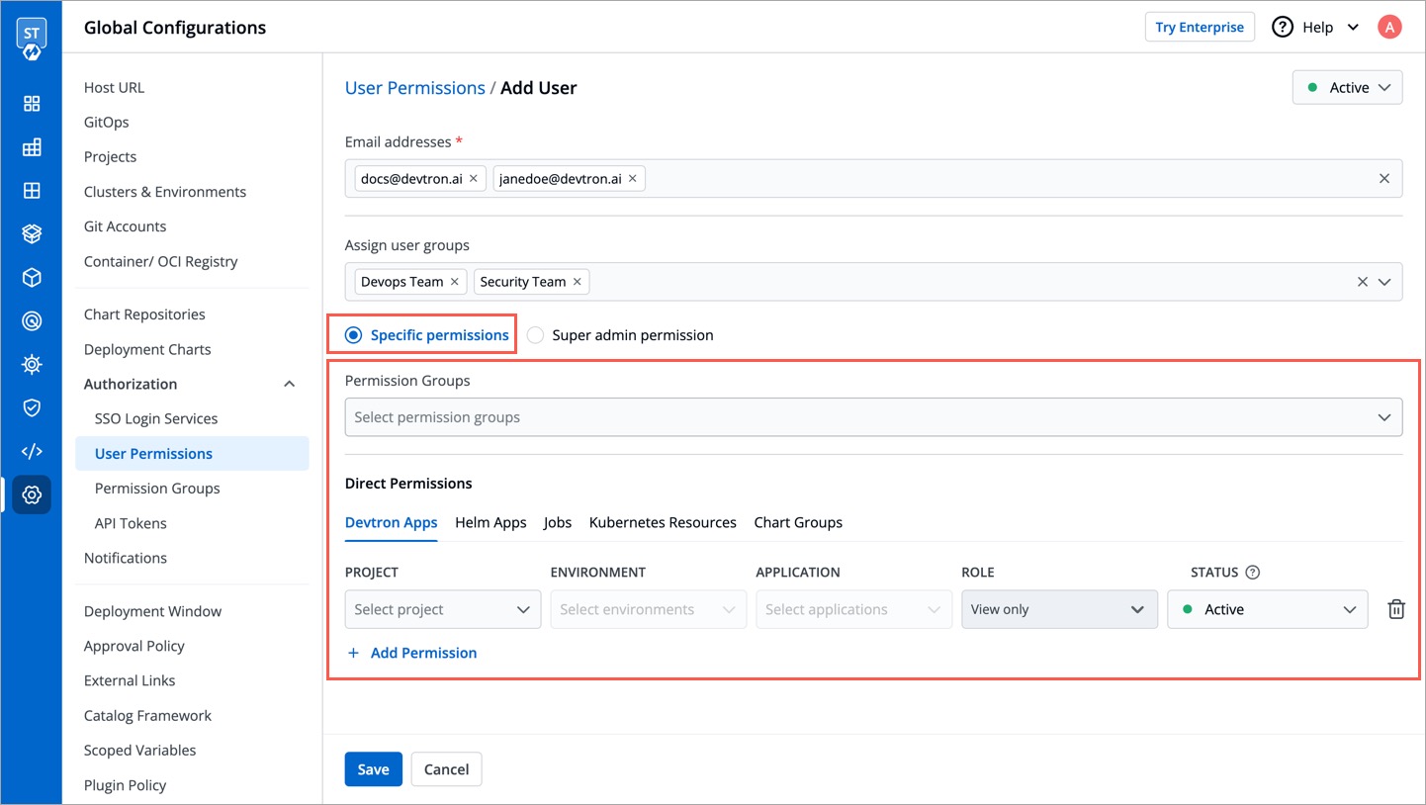Viewport: 1426px width, 805px height.
Task: Open Chart Repositories
Action: coord(144,314)
